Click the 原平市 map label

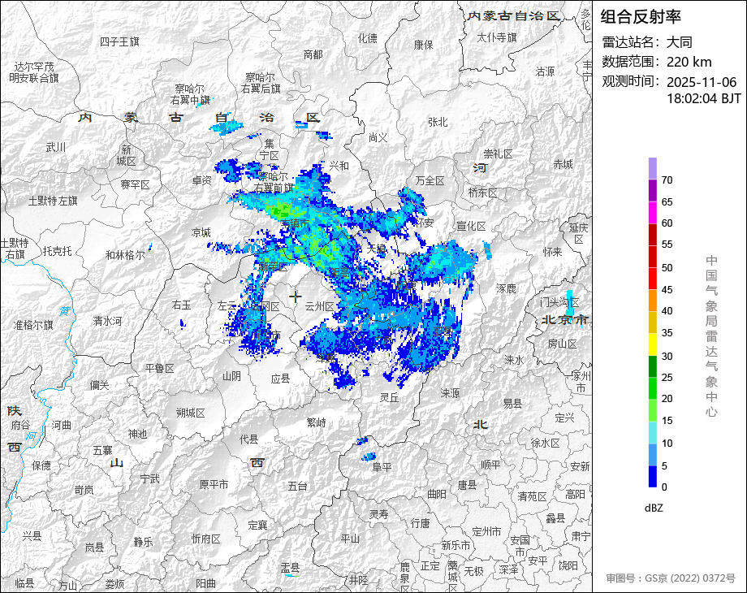214,485
